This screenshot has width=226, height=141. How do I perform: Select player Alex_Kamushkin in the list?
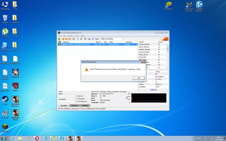[x=152, y=52]
